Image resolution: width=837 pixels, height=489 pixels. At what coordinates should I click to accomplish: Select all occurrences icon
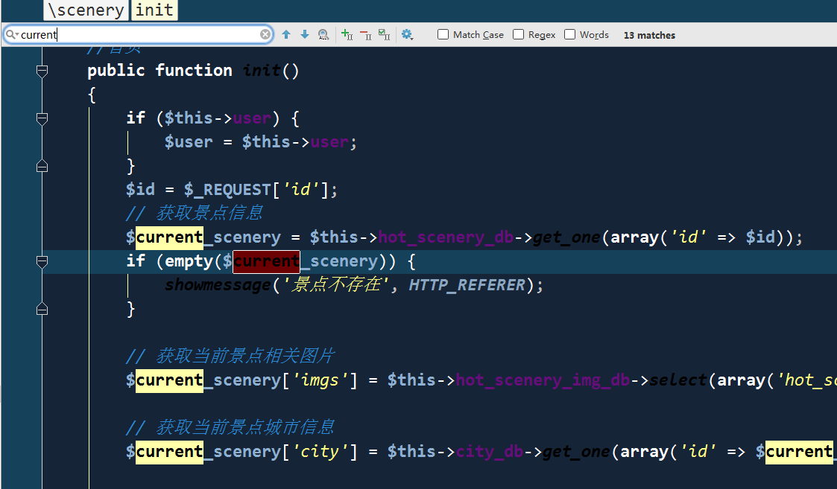(x=385, y=35)
